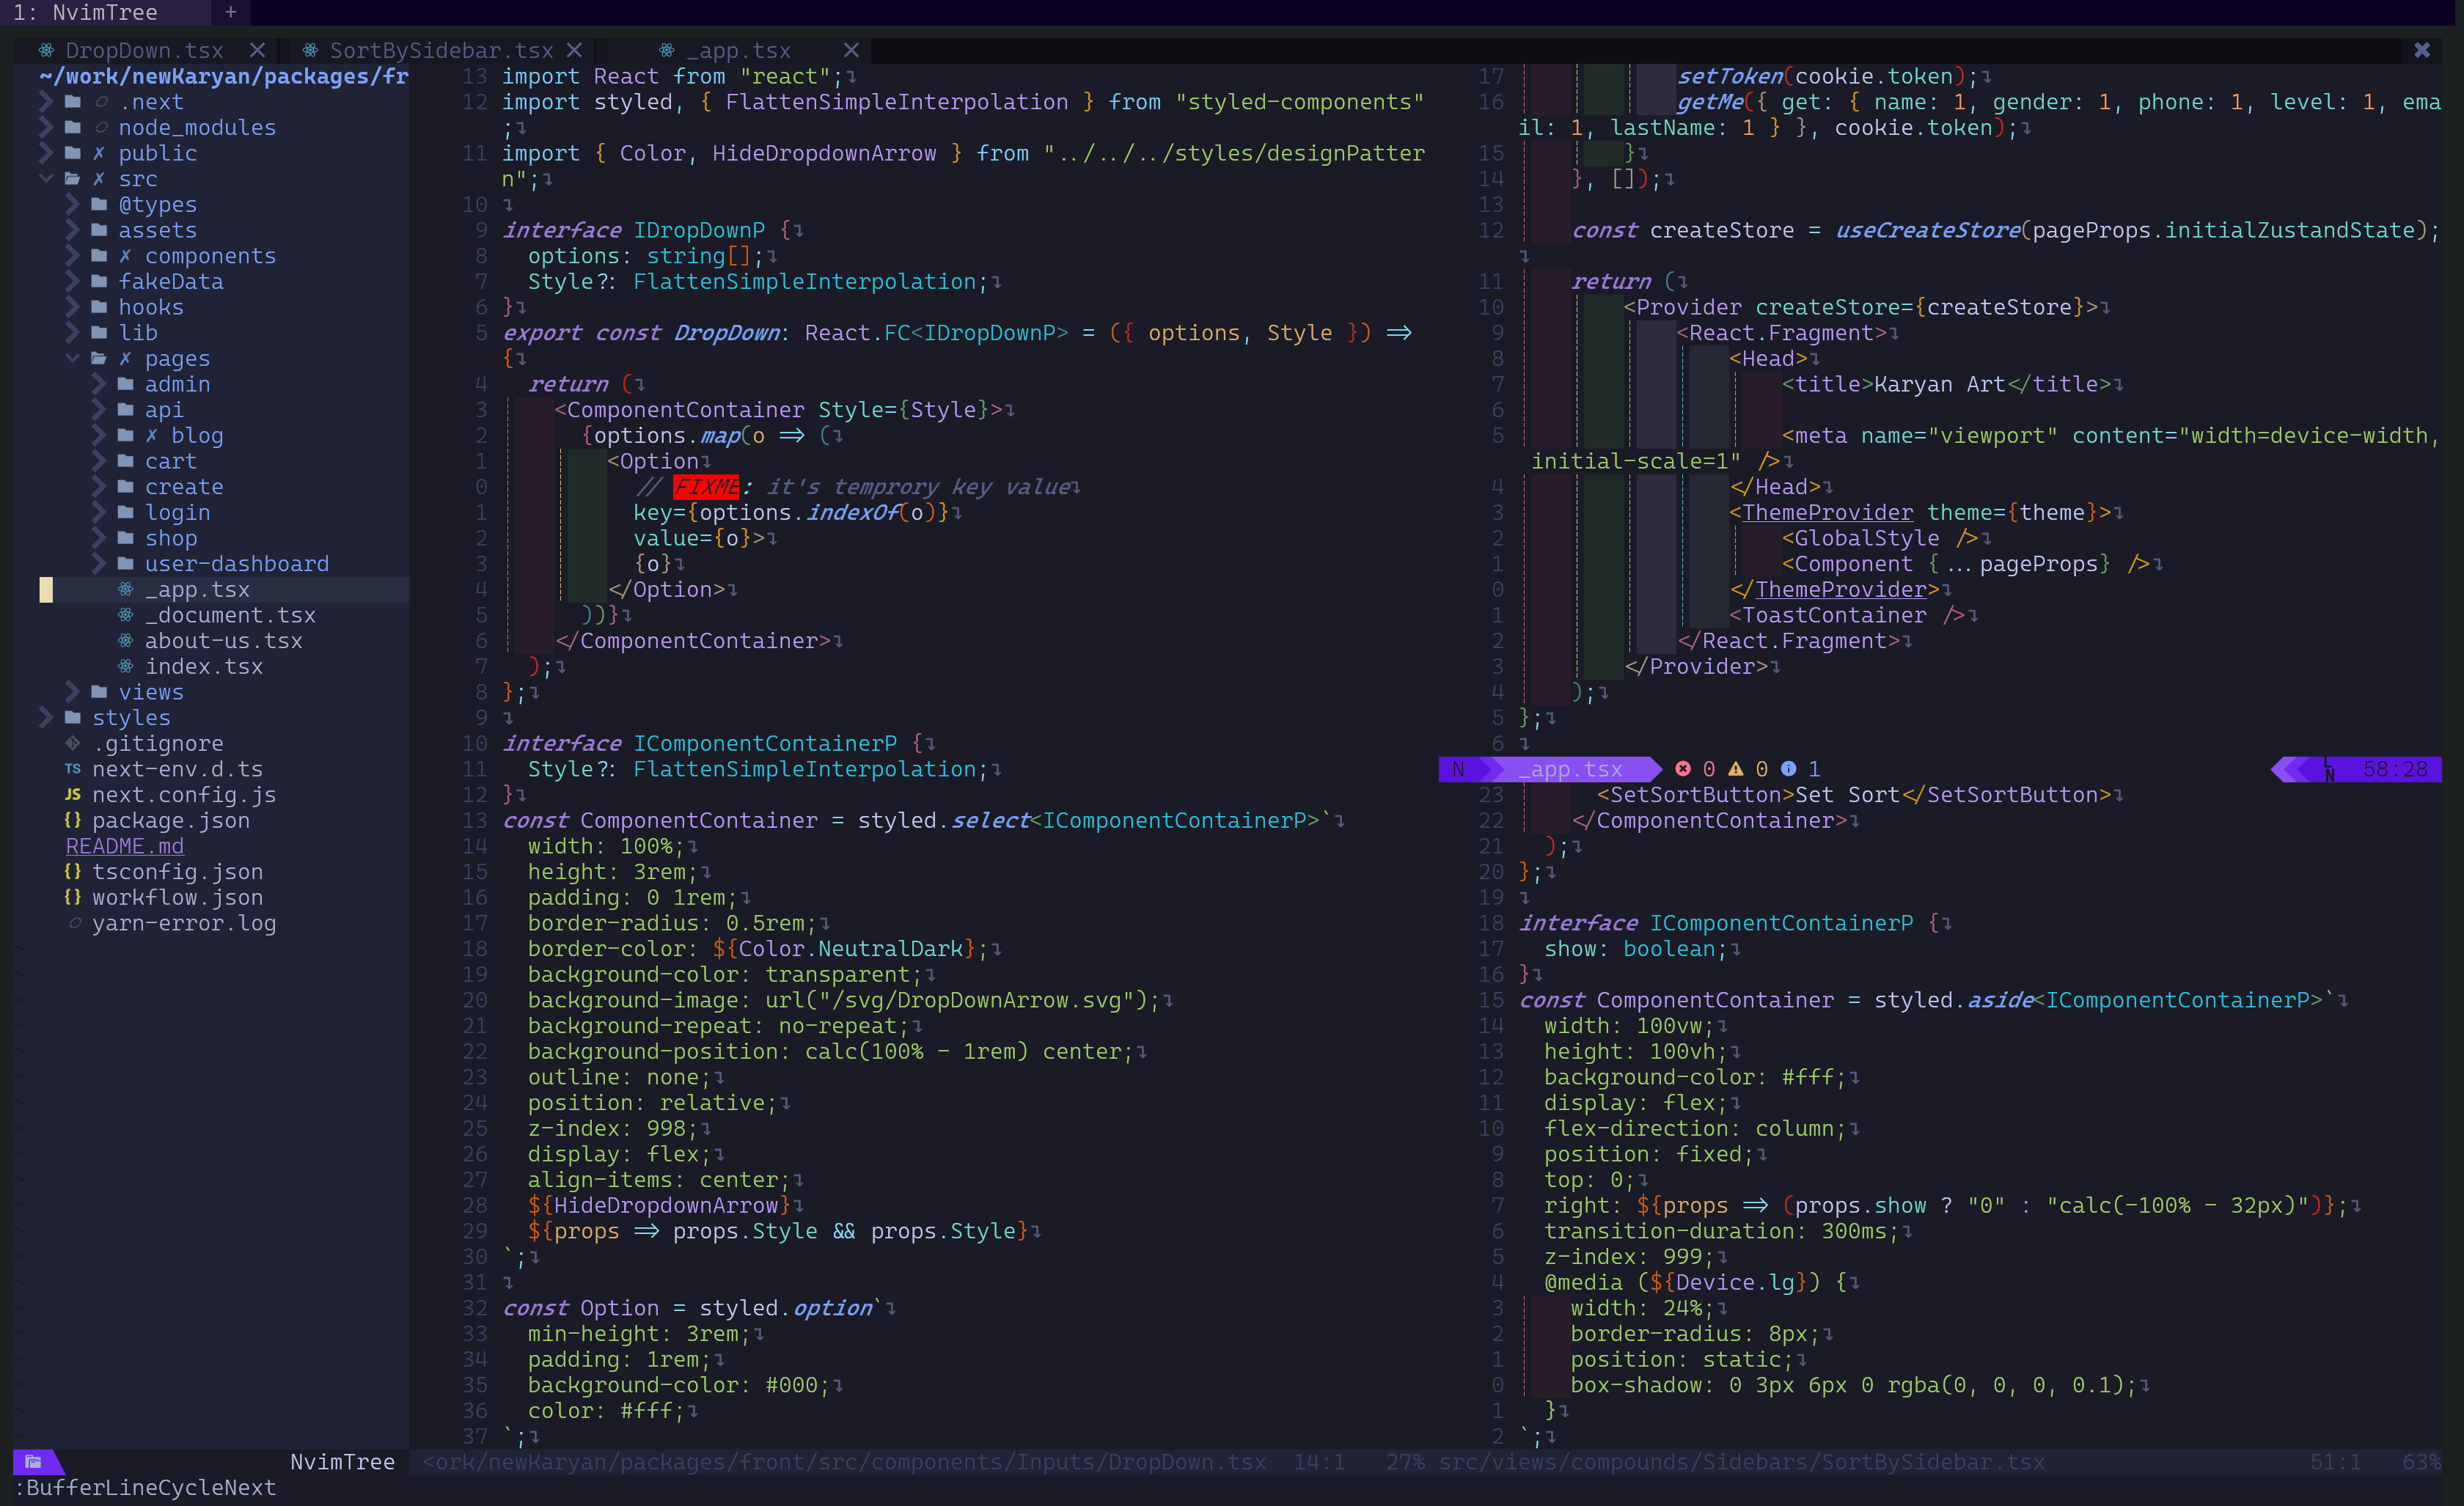Select the '1: NvimTree' terminal tab

tap(86, 12)
